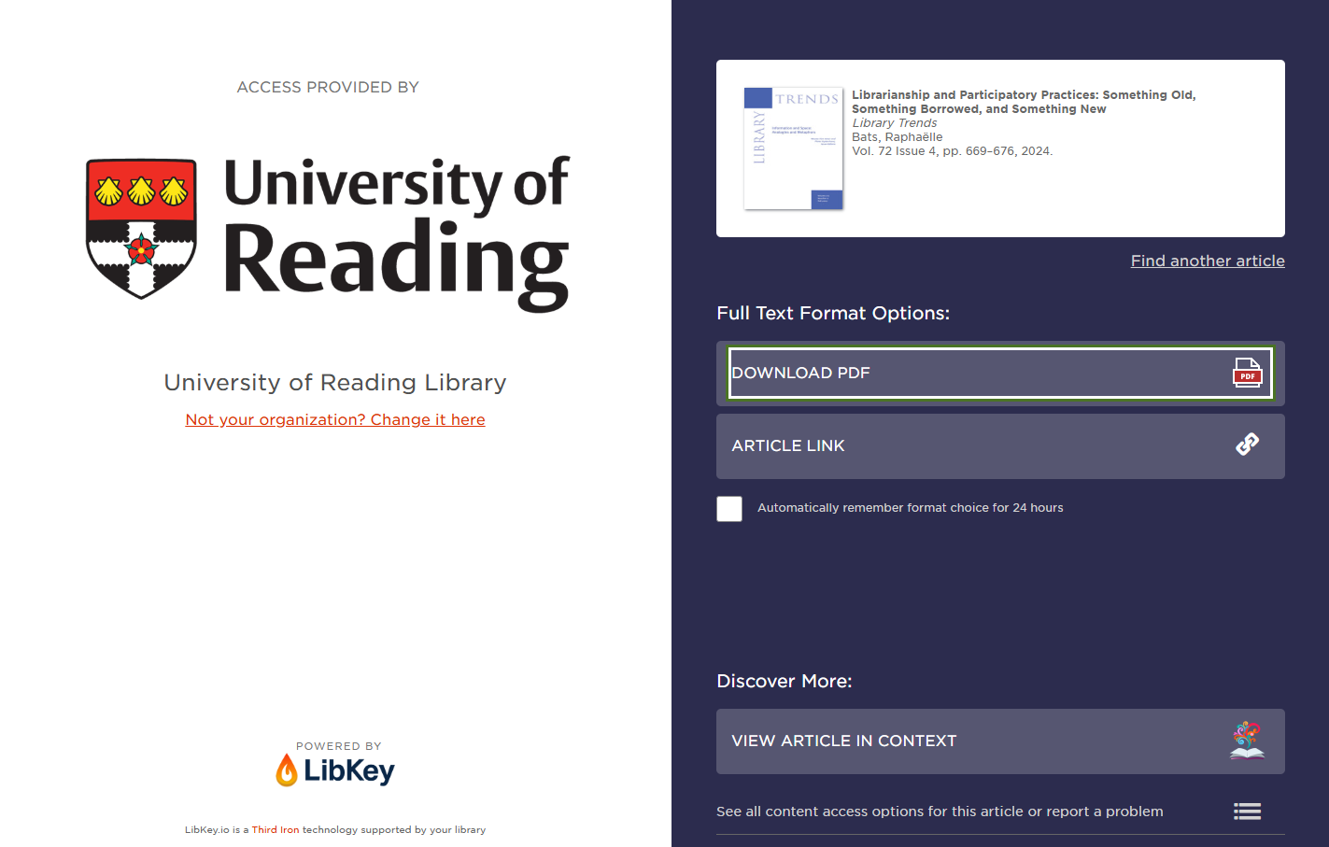Screen dimensions: 1329x847
Task: Click the University of Reading shield crest
Action: pos(141,228)
